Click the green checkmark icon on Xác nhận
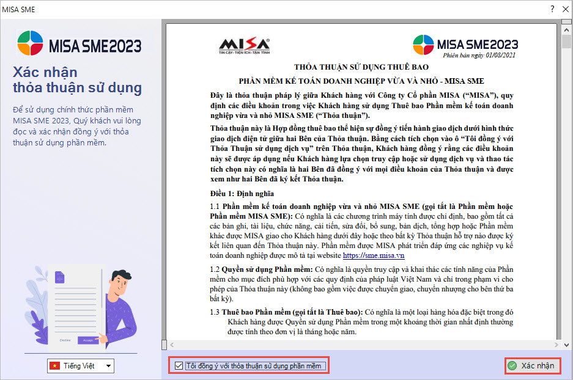This screenshot has width=573, height=380. tap(512, 366)
